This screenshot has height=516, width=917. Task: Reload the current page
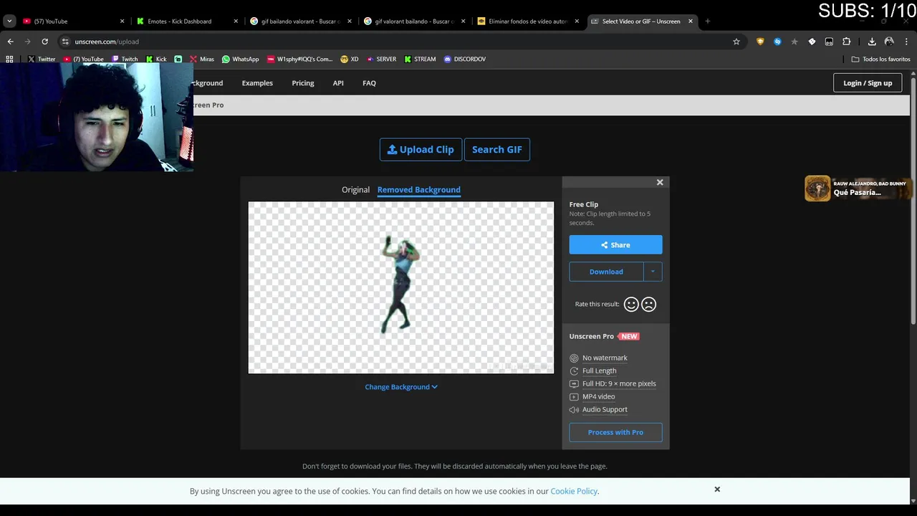tap(44, 42)
